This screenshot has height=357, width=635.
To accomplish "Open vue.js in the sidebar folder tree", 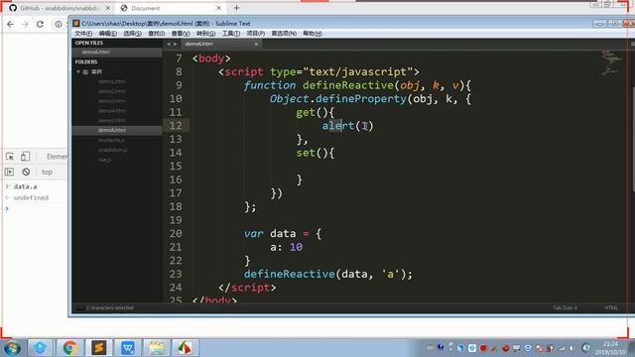I will pos(104,160).
